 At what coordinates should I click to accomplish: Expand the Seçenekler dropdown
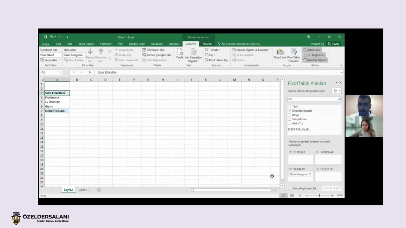coord(60,60)
